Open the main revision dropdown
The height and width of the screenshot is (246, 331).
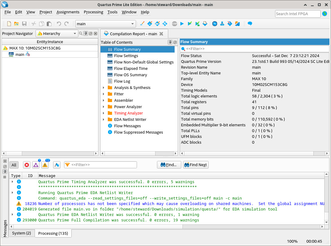coord(106,24)
